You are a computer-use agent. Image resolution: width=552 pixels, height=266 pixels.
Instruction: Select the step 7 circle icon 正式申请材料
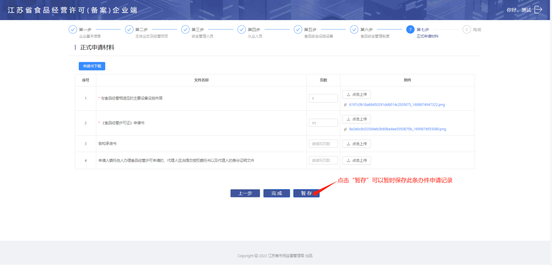click(x=410, y=30)
